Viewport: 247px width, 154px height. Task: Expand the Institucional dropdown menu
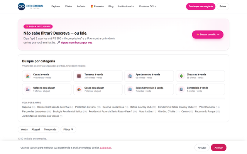click(x=126, y=7)
